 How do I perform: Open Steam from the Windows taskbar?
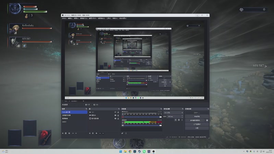click(x=139, y=151)
